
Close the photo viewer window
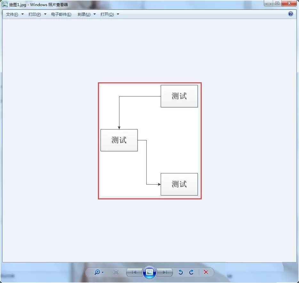[x=289, y=4]
